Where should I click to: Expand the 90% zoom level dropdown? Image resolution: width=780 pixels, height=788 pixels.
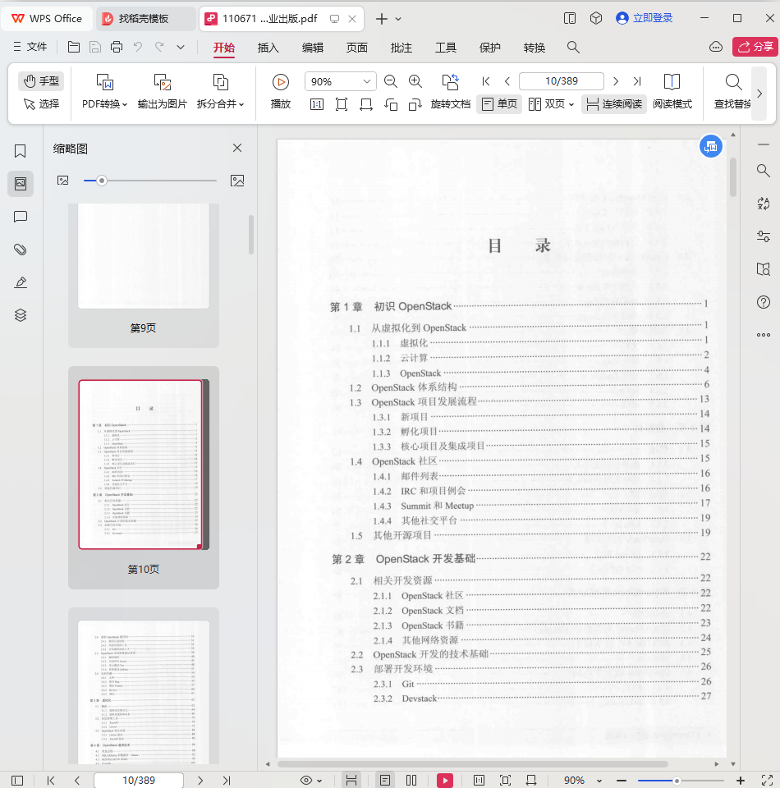(x=366, y=81)
